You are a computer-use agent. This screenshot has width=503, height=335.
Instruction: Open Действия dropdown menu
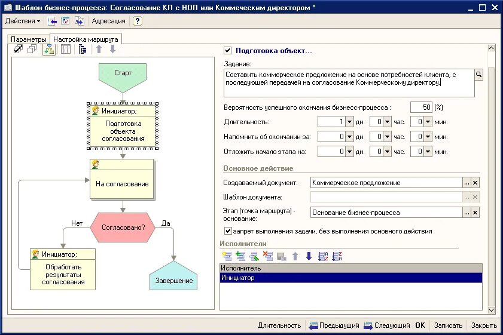pyautogui.click(x=23, y=21)
